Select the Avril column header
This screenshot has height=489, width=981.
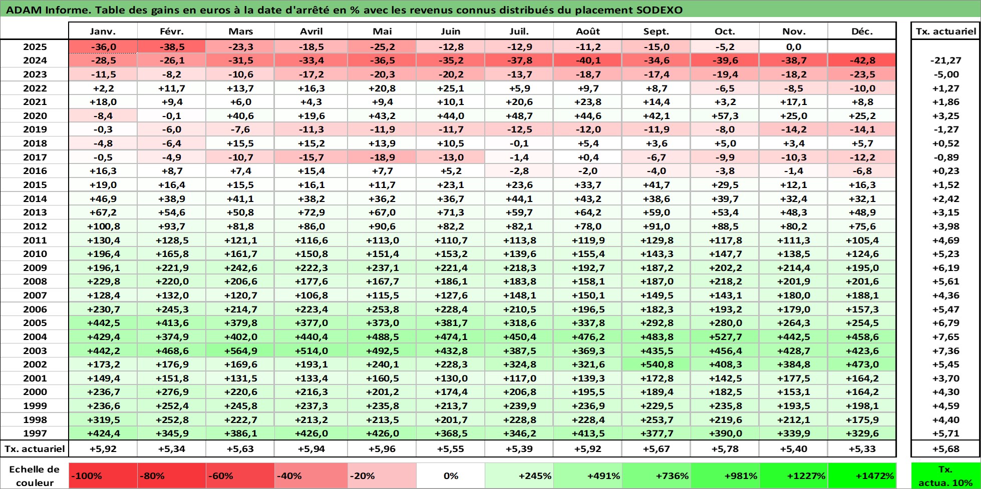tap(311, 31)
